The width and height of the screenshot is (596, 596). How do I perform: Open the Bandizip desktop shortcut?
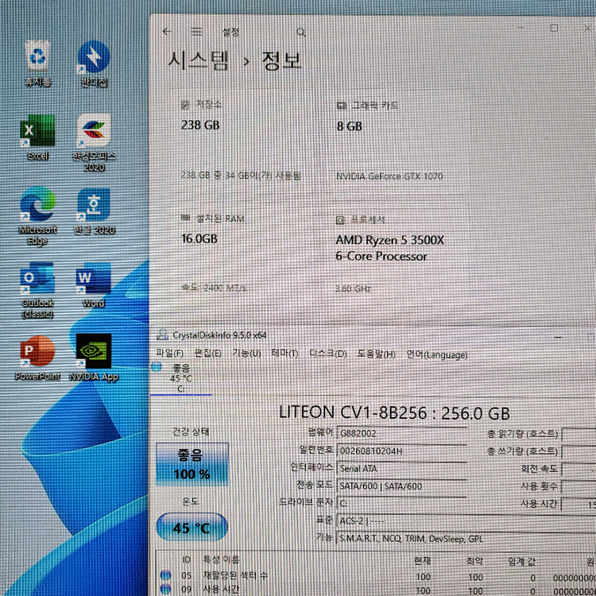click(x=94, y=64)
